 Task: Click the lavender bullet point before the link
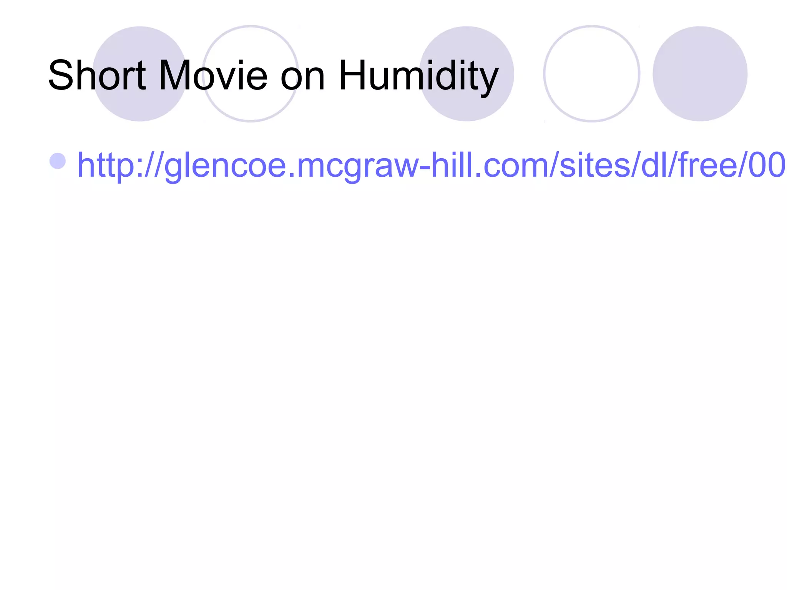click(x=58, y=161)
